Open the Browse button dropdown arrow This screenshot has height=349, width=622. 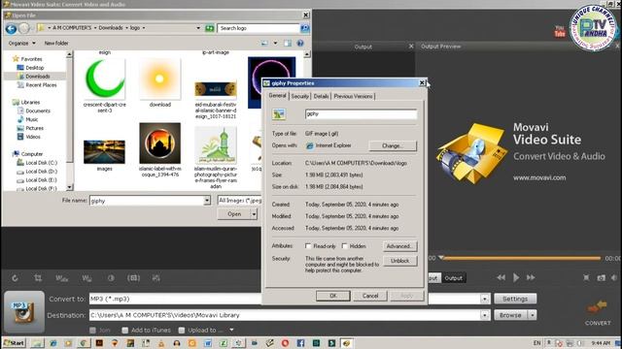tap(533, 315)
